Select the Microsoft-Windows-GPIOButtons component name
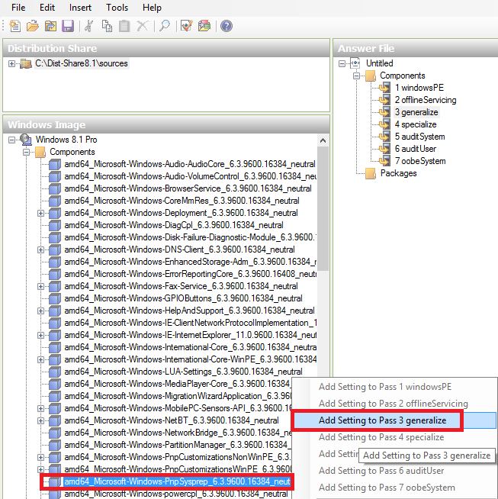498x499 pixels. (183, 298)
